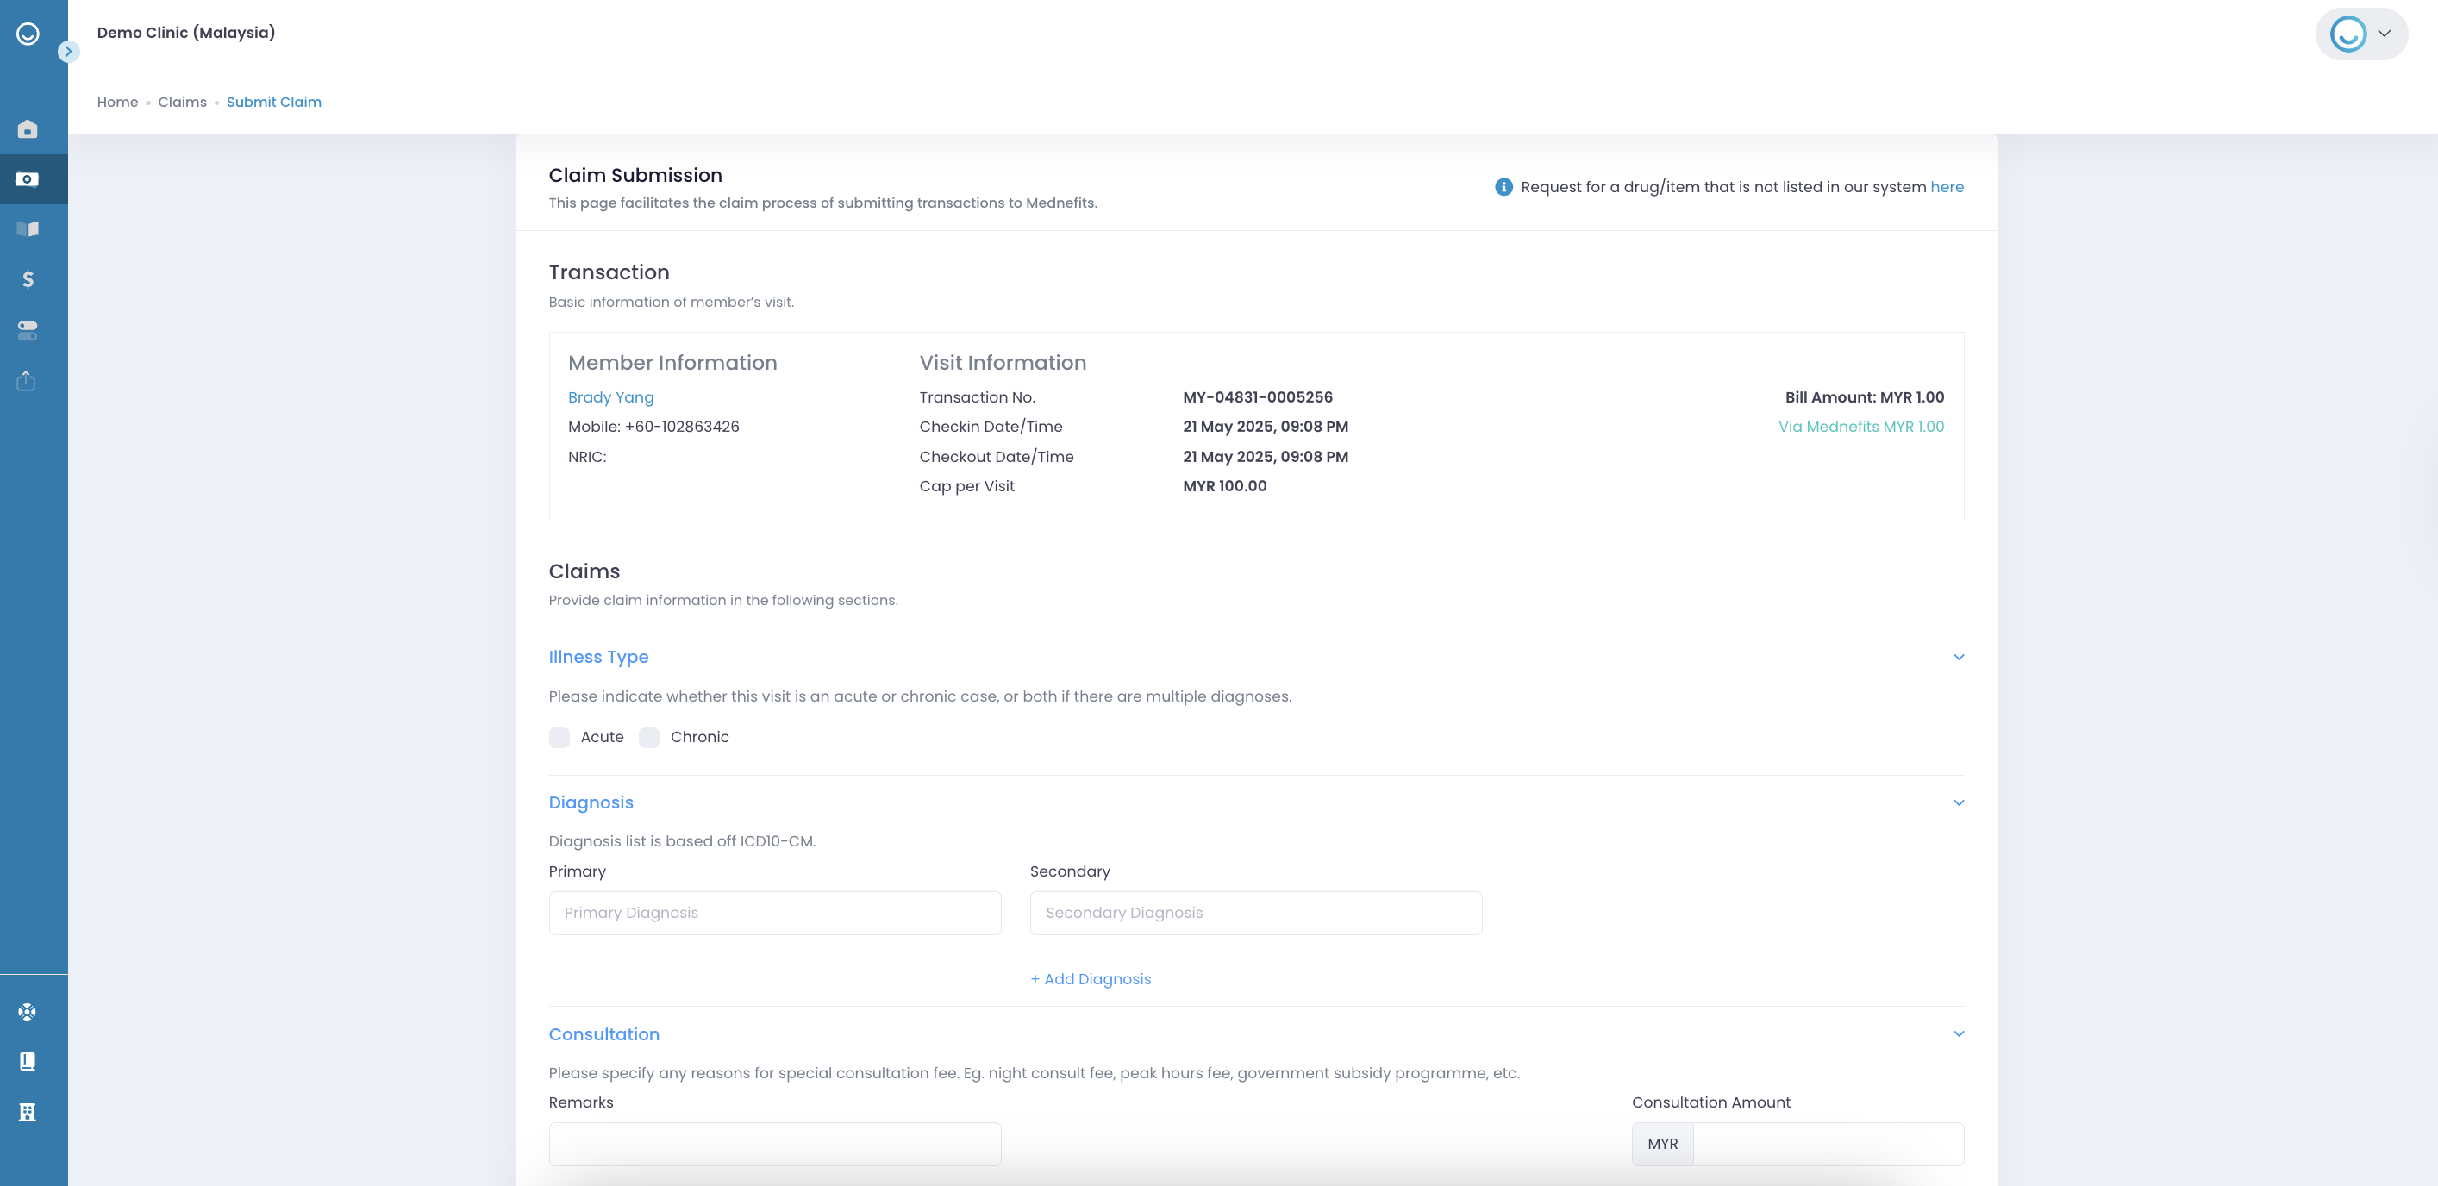Viewport: 2438px width, 1186px height.
Task: Click the toggle switches settings icon
Action: [x=28, y=330]
